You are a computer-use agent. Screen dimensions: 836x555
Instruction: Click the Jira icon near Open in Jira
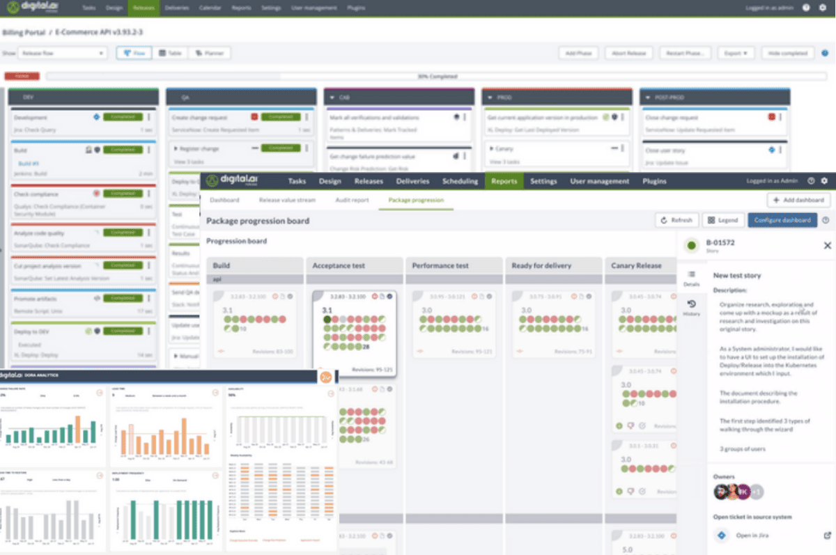coord(721,535)
